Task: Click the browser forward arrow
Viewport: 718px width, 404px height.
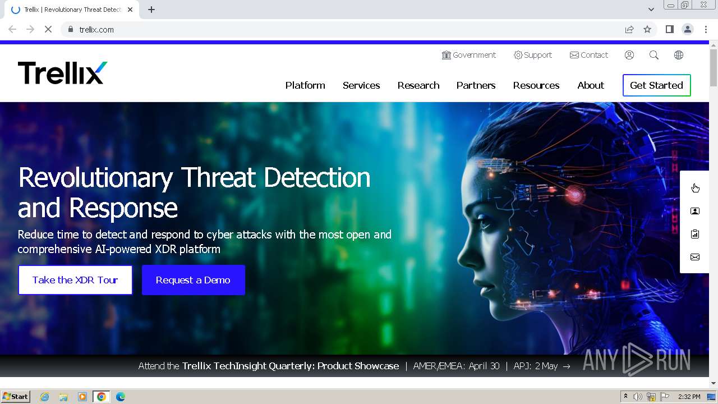Action: click(30, 29)
